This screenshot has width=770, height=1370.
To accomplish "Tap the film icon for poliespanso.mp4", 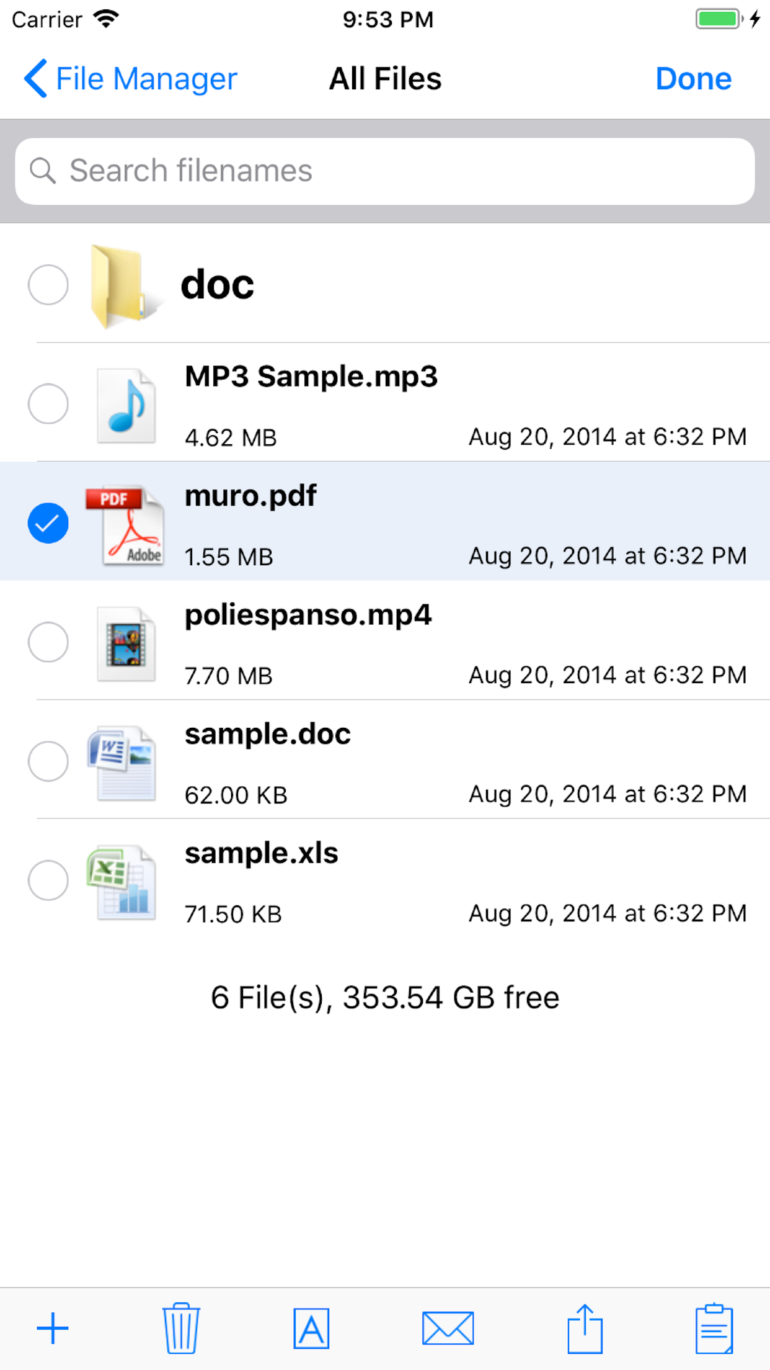I will click(126, 642).
